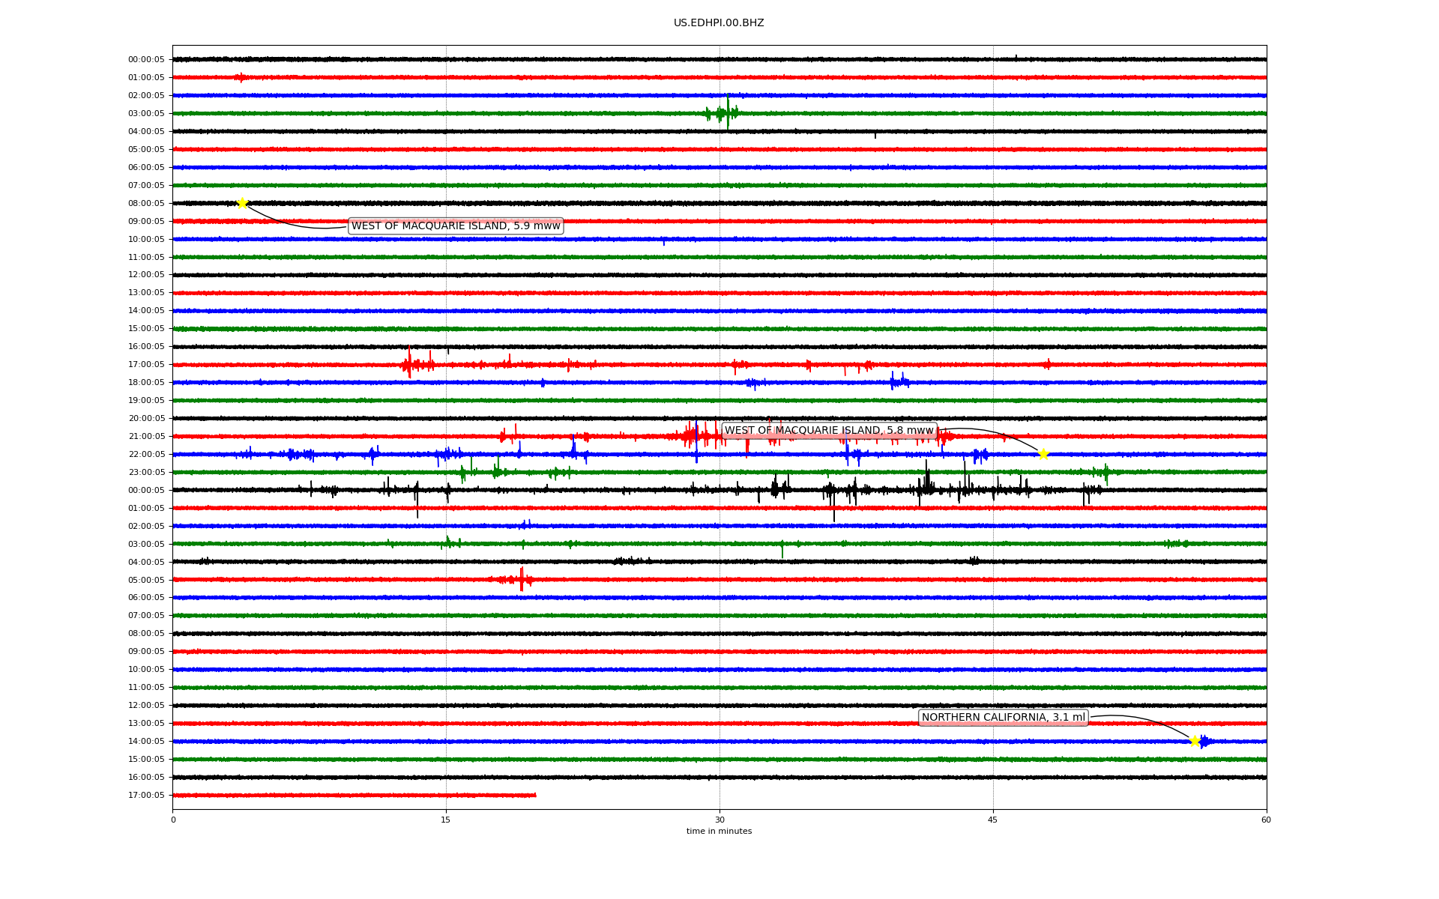Click the x-axis tick label 60
The width and height of the screenshot is (1439, 899).
click(x=1266, y=820)
